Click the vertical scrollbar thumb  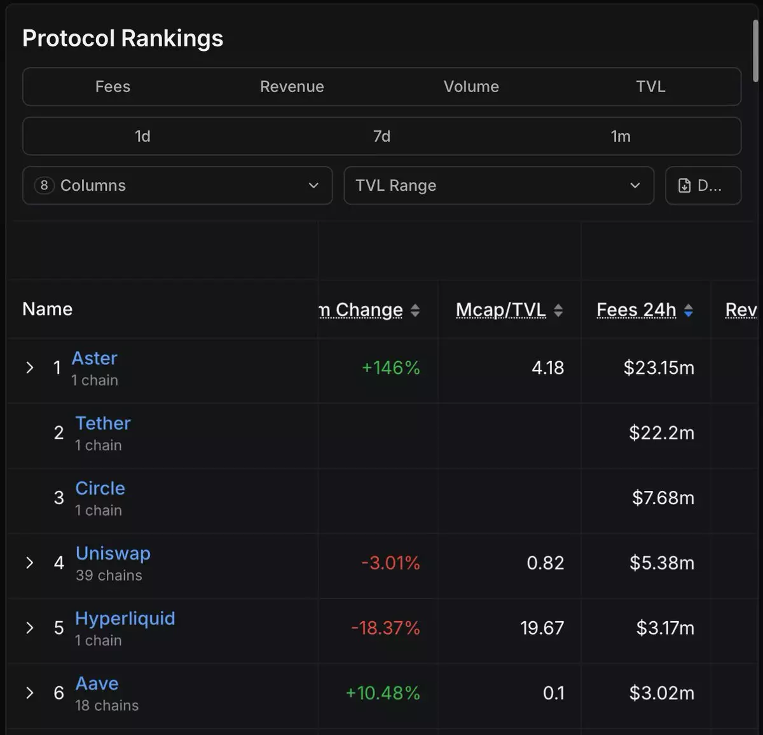(x=755, y=51)
